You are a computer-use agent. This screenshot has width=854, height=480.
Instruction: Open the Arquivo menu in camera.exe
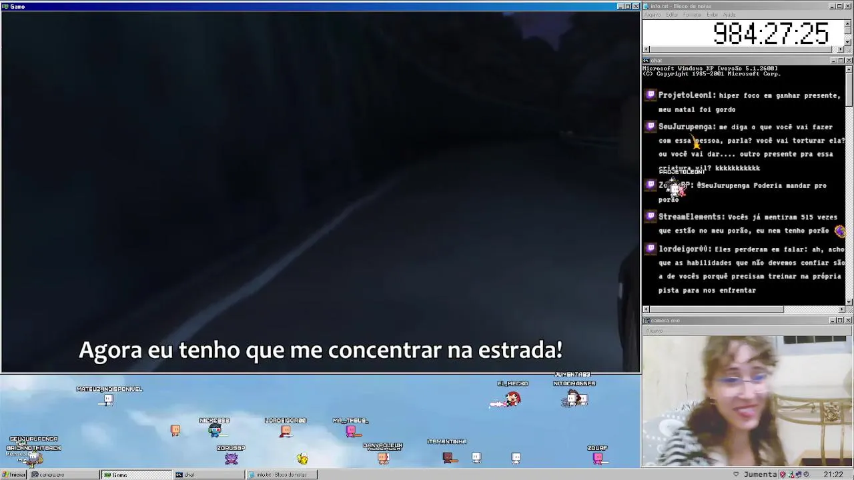654,331
